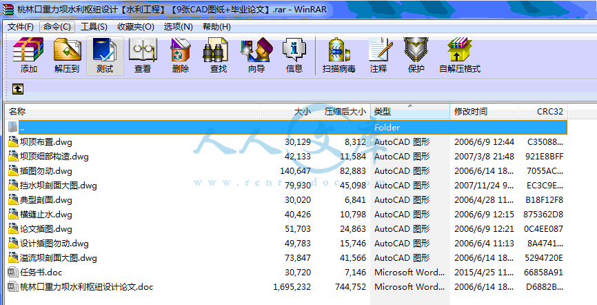This screenshot has height=305, width=597.
Task: Open the 工具(S) menu
Action: click(94, 27)
